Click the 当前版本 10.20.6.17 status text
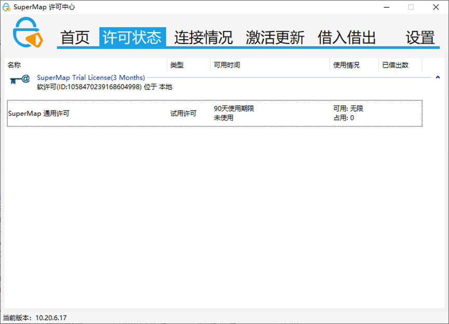Viewport: 449px width, 324px height. pyautogui.click(x=35, y=318)
